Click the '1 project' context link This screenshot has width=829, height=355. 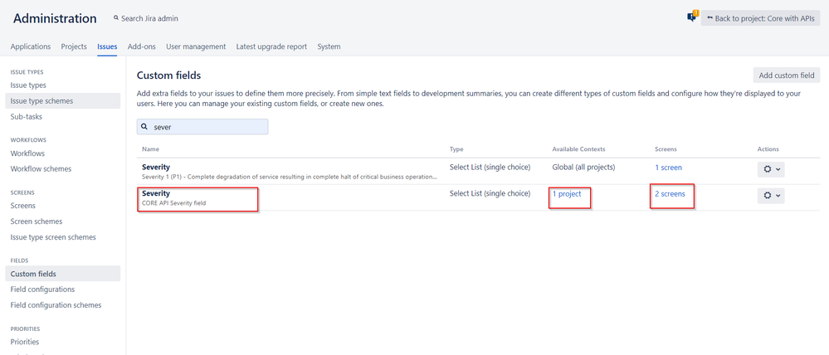pyautogui.click(x=567, y=194)
